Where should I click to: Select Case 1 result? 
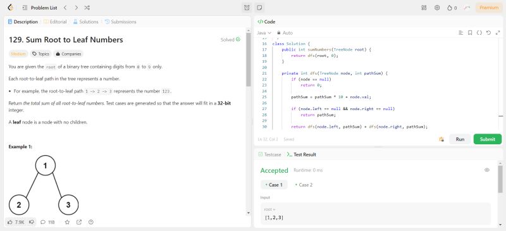point(274,185)
